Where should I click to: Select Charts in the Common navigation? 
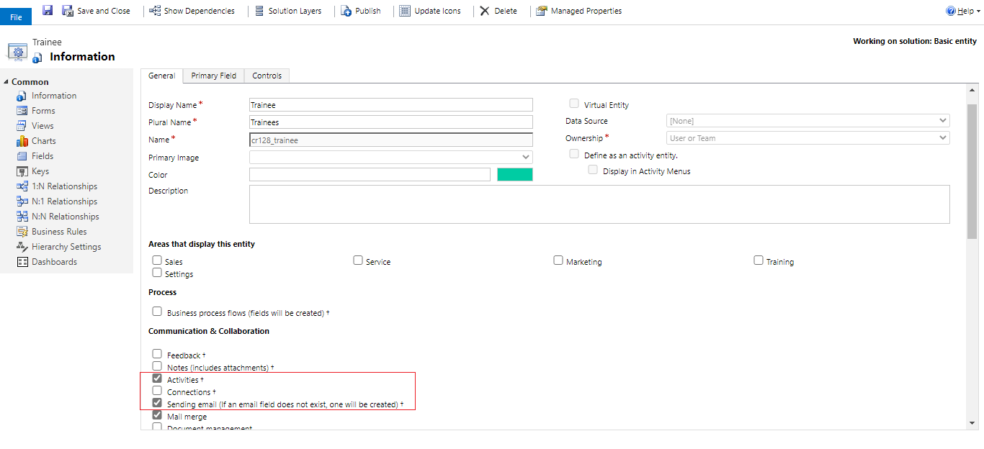click(x=43, y=140)
